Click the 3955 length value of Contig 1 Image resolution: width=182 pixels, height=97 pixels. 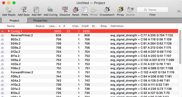click(58, 31)
